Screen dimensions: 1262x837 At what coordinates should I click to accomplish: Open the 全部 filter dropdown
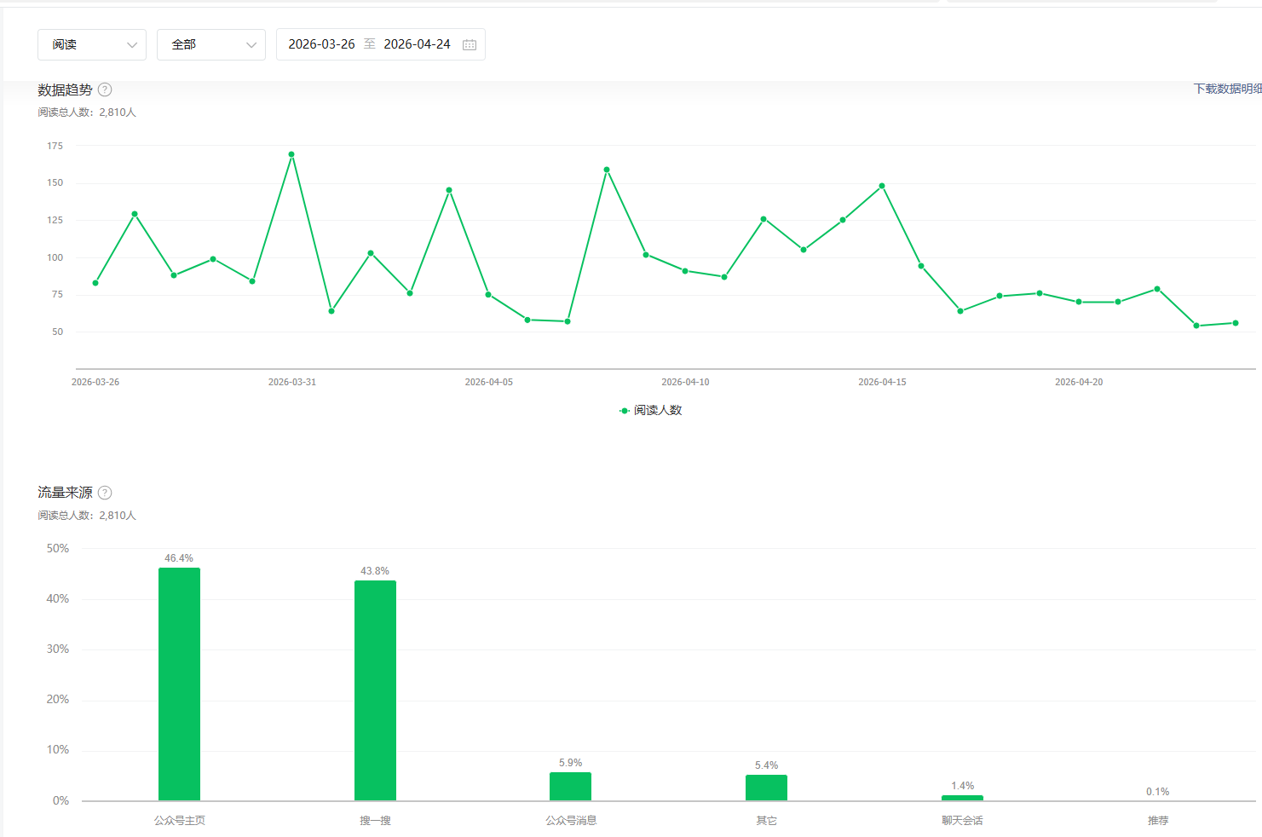[x=211, y=44]
